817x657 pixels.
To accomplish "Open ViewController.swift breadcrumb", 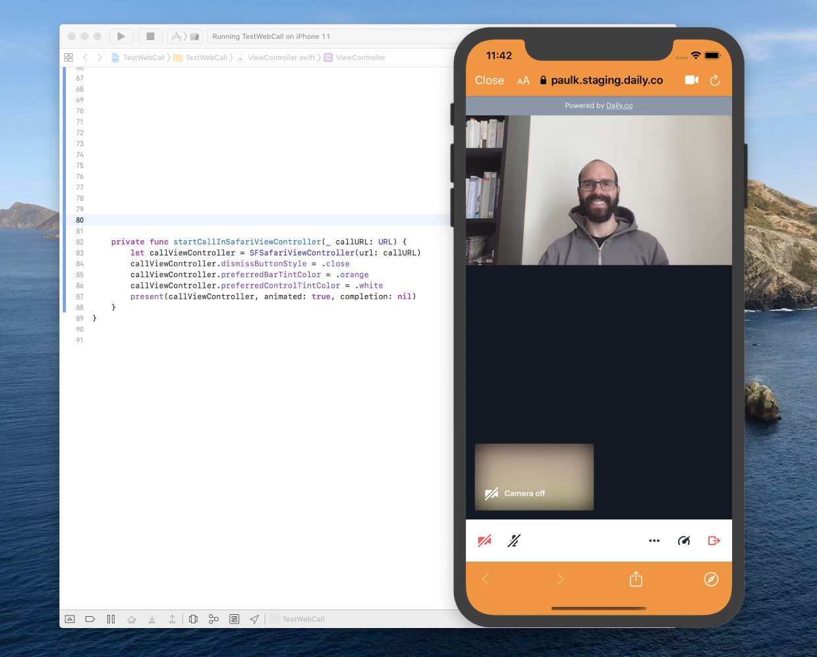I will click(x=276, y=57).
